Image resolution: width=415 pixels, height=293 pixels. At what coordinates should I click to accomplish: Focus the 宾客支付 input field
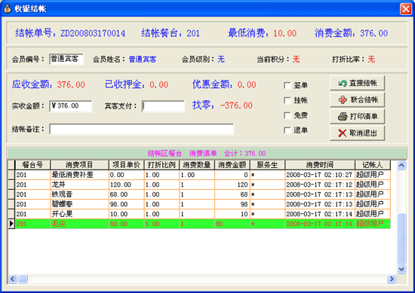point(163,106)
